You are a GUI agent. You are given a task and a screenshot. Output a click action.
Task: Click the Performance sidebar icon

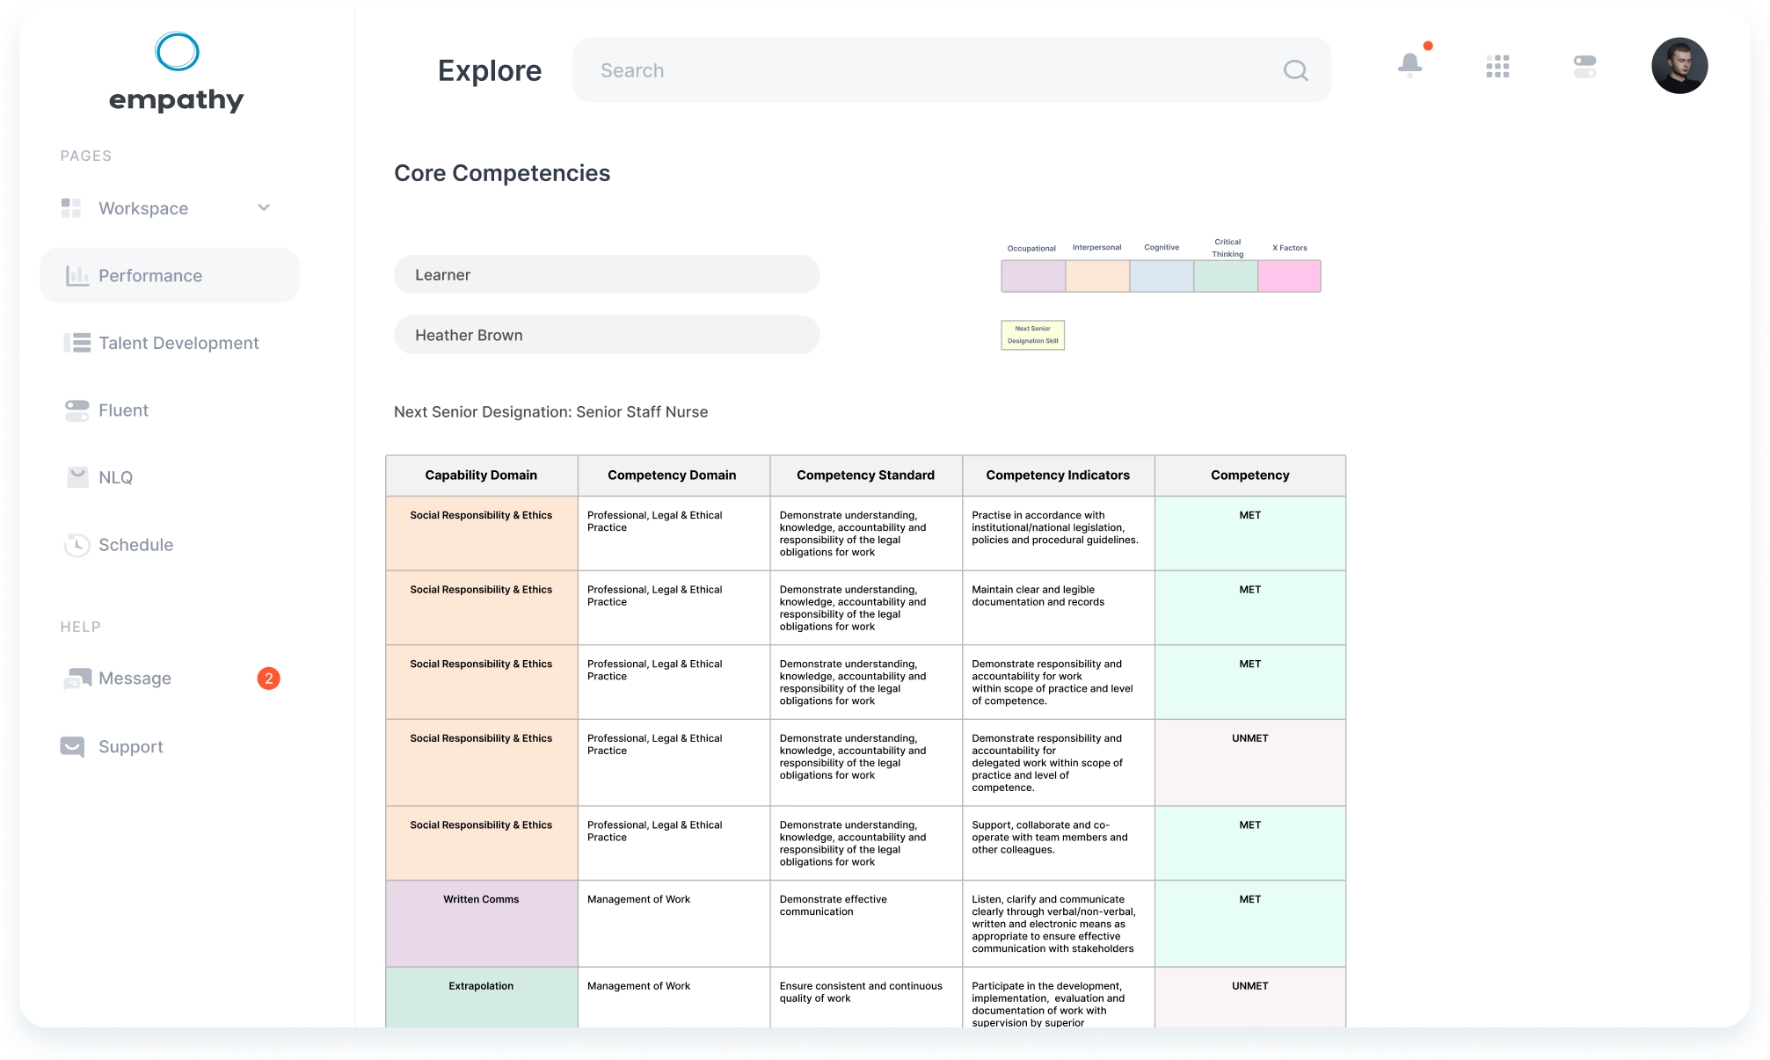coord(73,274)
